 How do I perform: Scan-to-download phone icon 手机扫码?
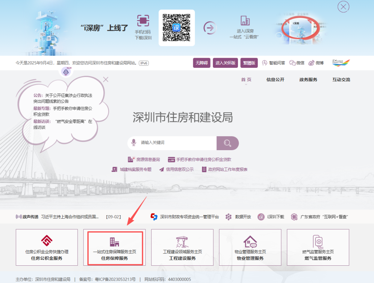pyautogui.click(x=143, y=21)
